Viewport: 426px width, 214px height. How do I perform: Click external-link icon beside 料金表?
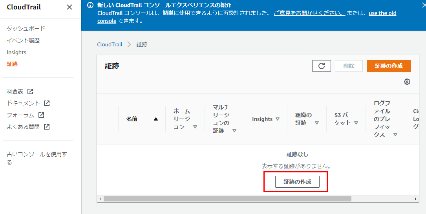point(31,91)
